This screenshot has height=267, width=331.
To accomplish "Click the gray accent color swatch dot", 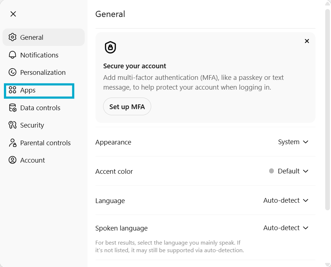I will [x=271, y=171].
